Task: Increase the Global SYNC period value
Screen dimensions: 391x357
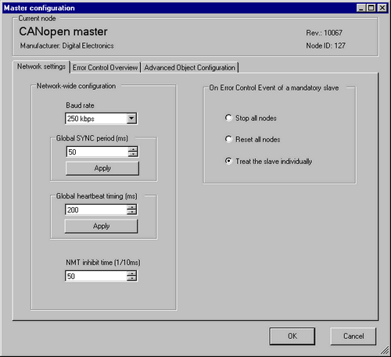Action: click(x=133, y=149)
